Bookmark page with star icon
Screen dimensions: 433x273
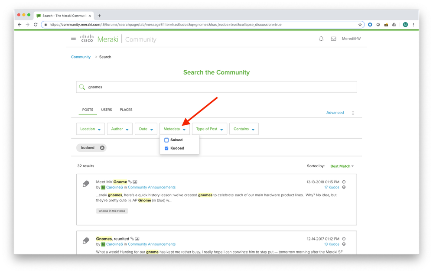[x=360, y=25]
